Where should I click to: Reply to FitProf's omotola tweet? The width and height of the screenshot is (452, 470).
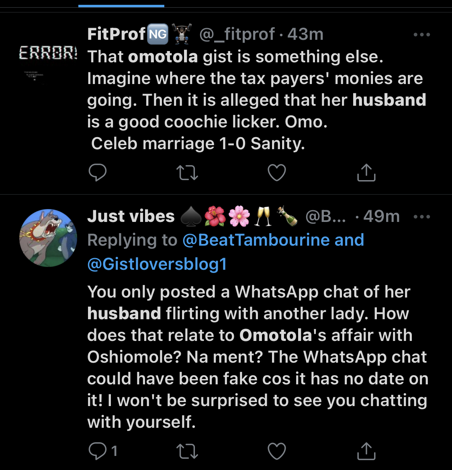(97, 172)
